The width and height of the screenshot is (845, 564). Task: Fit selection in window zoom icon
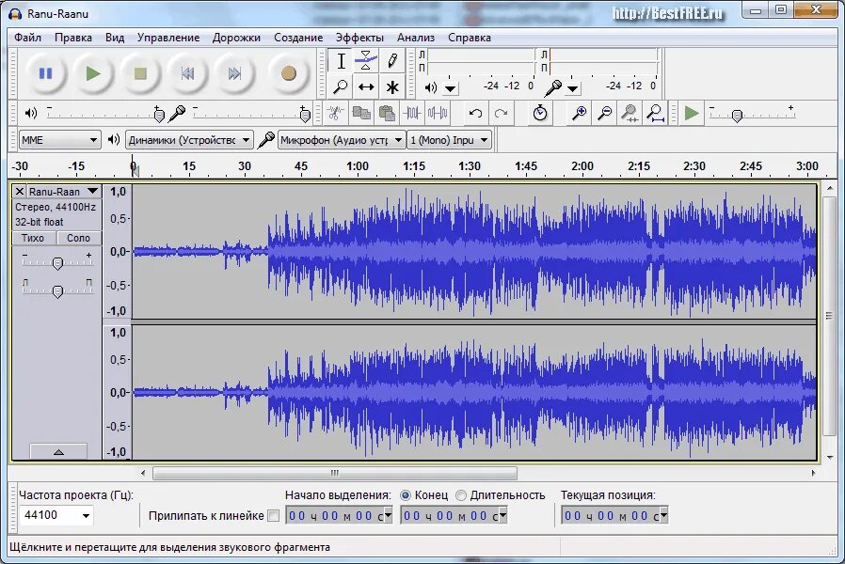630,113
